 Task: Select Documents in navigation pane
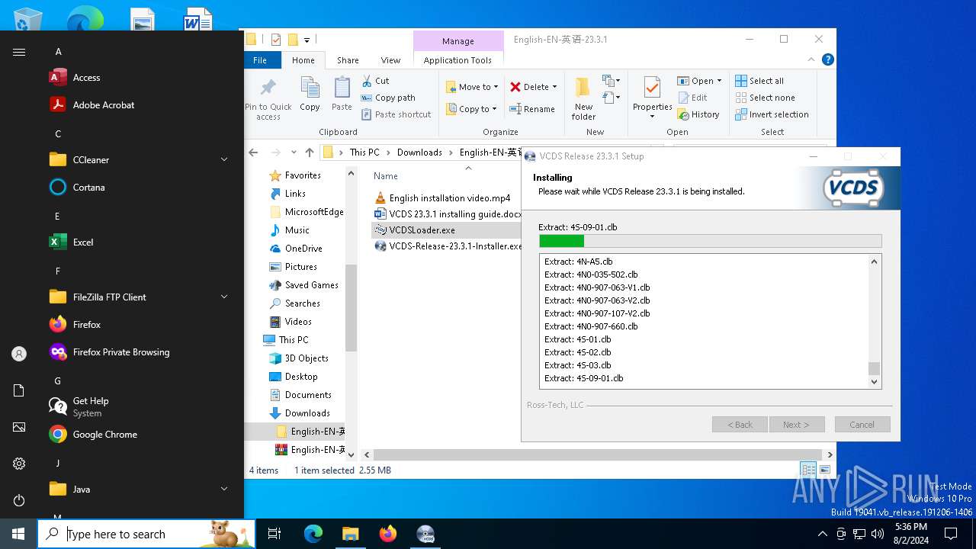pyautogui.click(x=300, y=395)
